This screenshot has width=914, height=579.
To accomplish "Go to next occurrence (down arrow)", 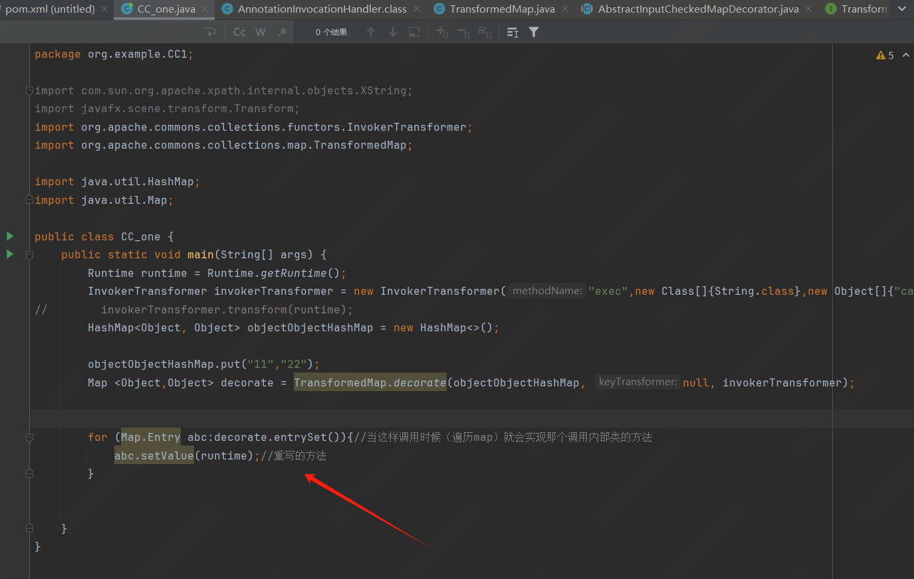I will [x=393, y=32].
